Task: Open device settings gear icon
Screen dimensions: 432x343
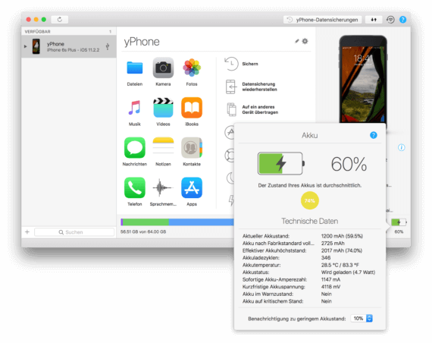Action: [x=305, y=41]
